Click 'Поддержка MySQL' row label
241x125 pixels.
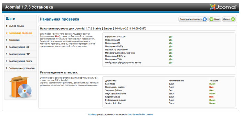[114, 46]
